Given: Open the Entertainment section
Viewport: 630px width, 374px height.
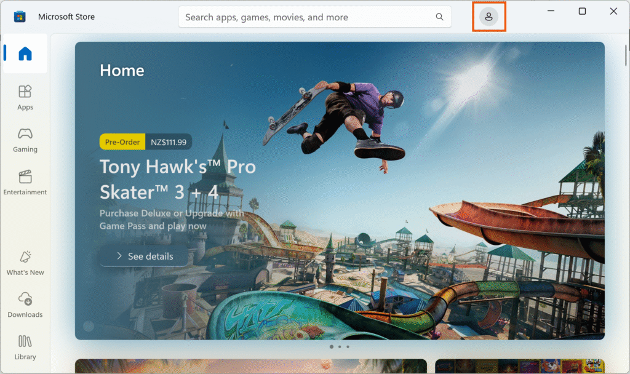Looking at the screenshot, I should 25,183.
